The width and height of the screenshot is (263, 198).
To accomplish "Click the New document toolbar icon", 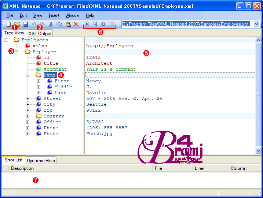I will pos(8,24).
